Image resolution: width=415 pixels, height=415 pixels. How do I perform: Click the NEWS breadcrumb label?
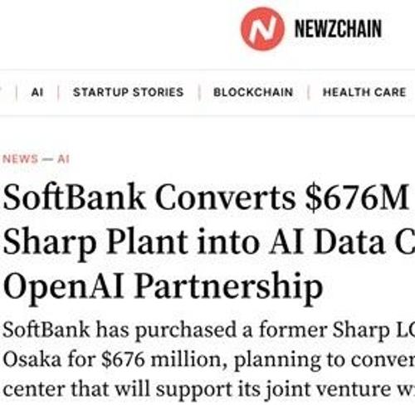[20, 159]
